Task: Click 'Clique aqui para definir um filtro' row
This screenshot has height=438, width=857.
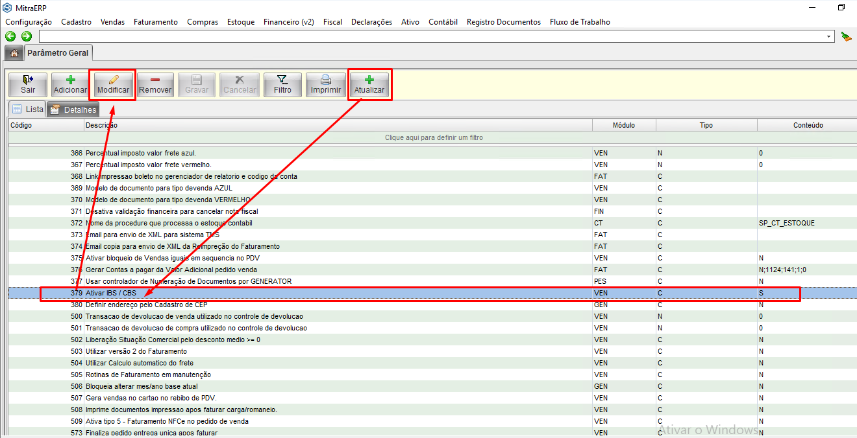Action: pos(434,137)
